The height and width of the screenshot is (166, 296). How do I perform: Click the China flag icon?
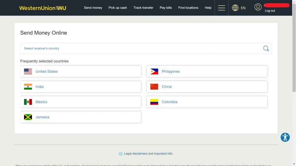click(154, 87)
